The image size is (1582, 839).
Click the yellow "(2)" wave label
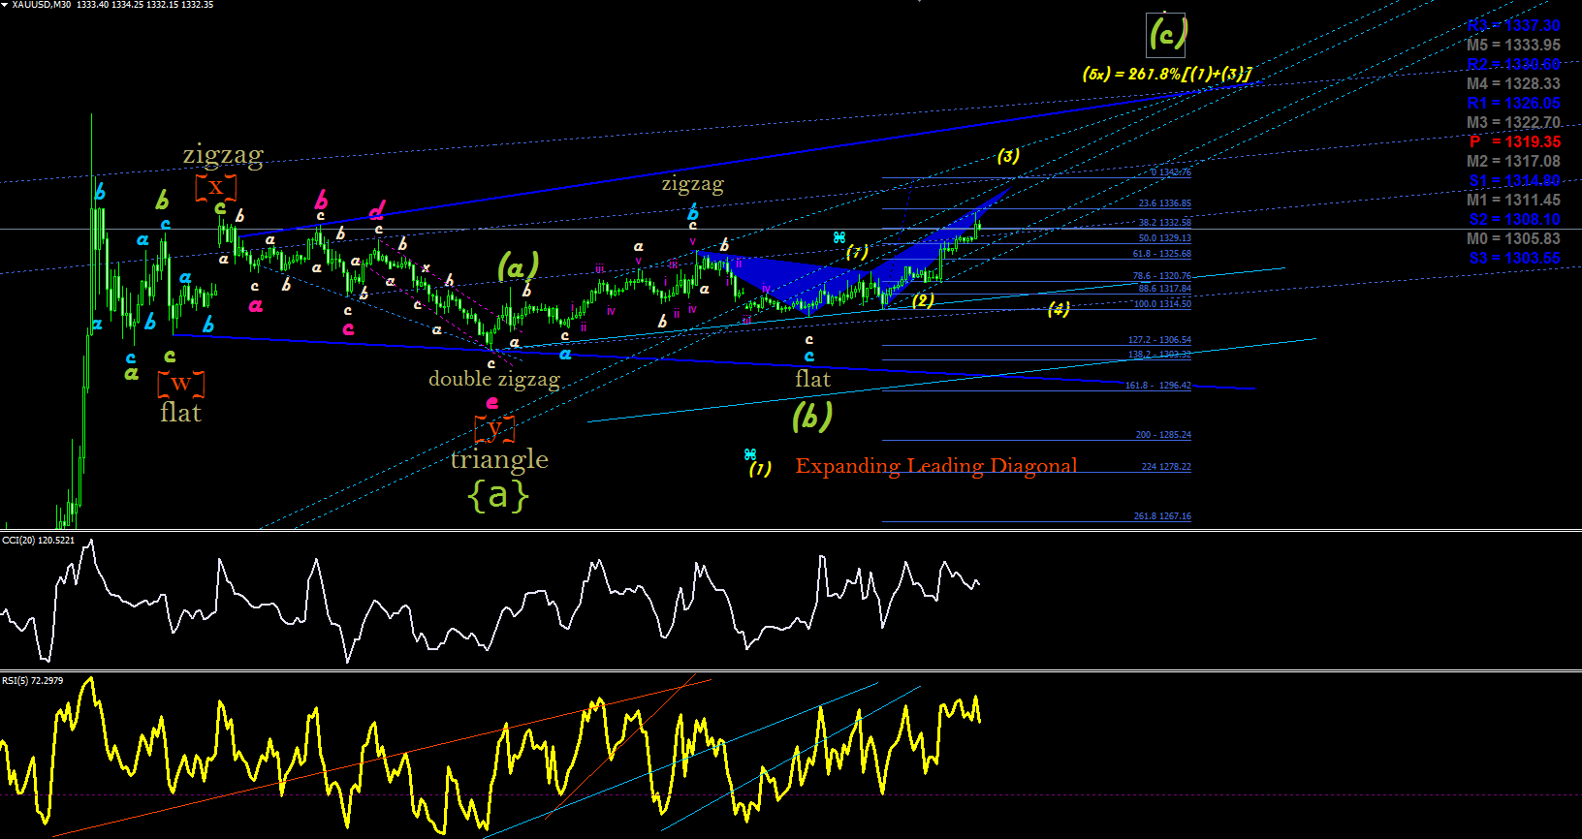pyautogui.click(x=923, y=300)
